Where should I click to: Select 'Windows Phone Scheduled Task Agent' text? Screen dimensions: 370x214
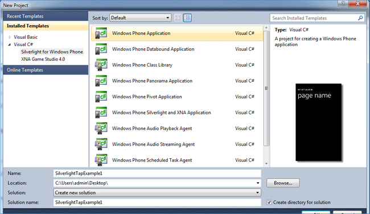pos(152,160)
